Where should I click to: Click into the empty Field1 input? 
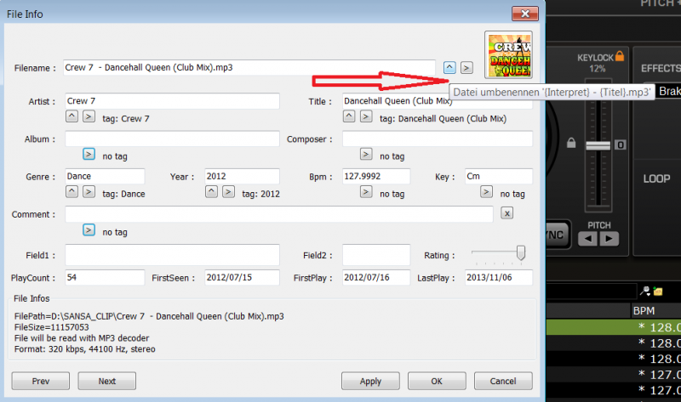[173, 255]
